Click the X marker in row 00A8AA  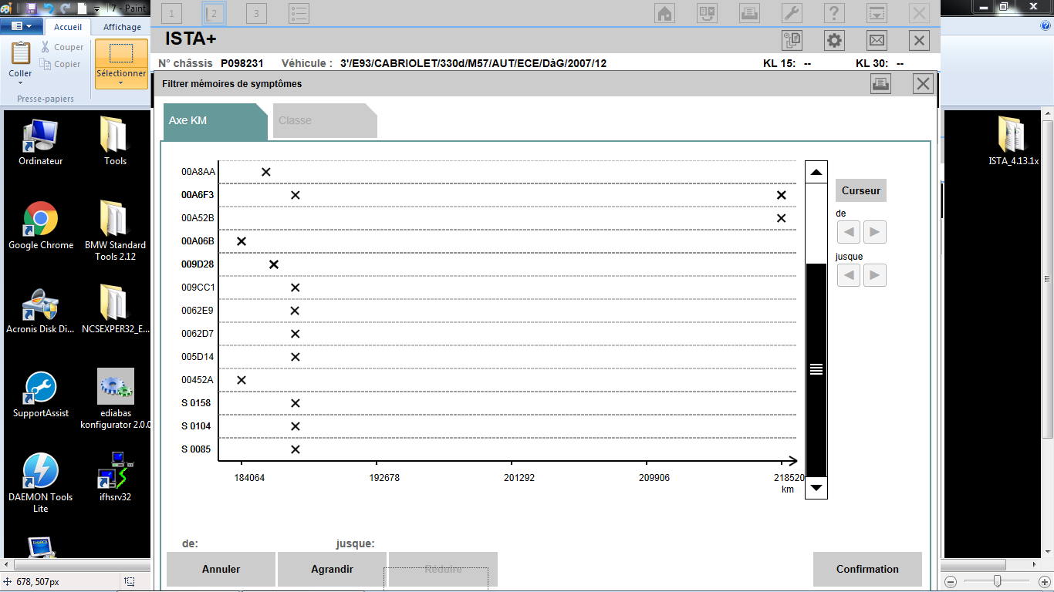click(x=266, y=172)
